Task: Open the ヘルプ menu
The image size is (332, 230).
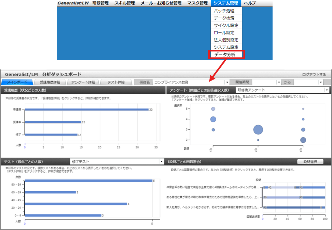Action: (250, 3)
